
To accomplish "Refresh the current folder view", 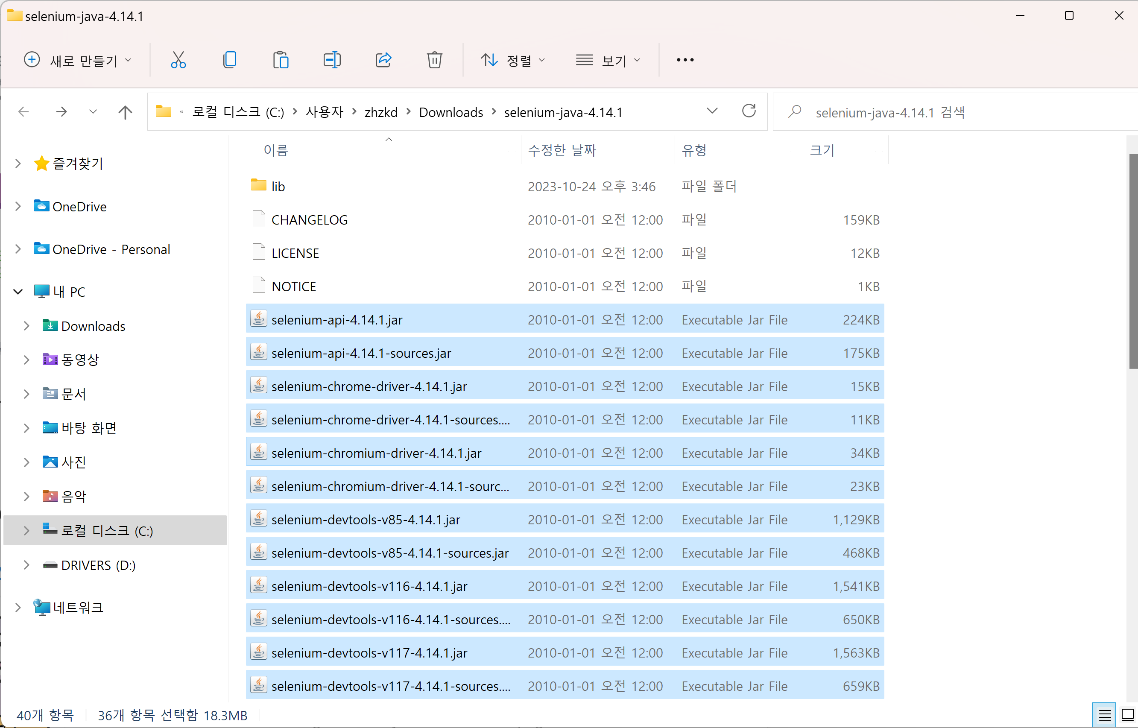I will (749, 111).
